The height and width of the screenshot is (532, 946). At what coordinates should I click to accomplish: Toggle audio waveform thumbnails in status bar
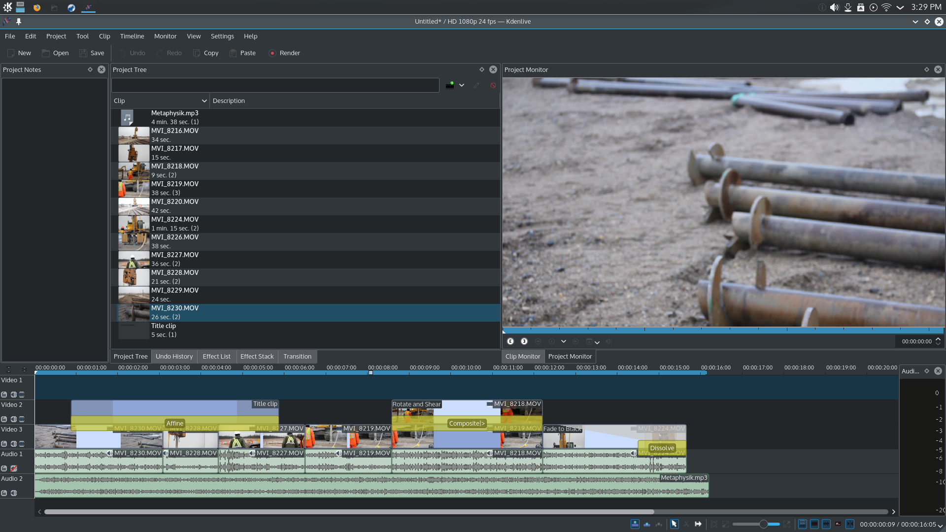click(x=826, y=524)
